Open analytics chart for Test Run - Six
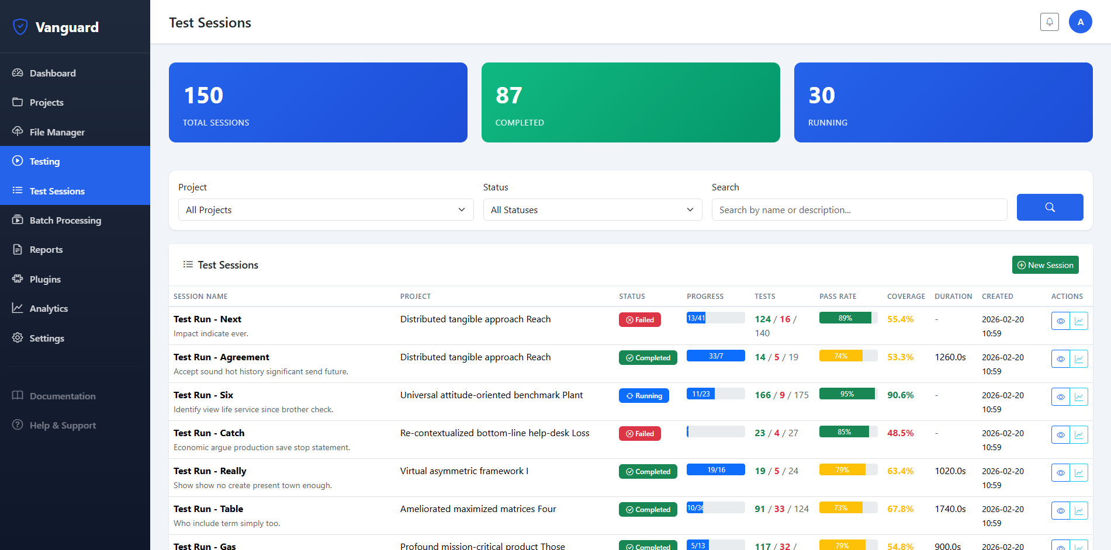 pyautogui.click(x=1079, y=397)
